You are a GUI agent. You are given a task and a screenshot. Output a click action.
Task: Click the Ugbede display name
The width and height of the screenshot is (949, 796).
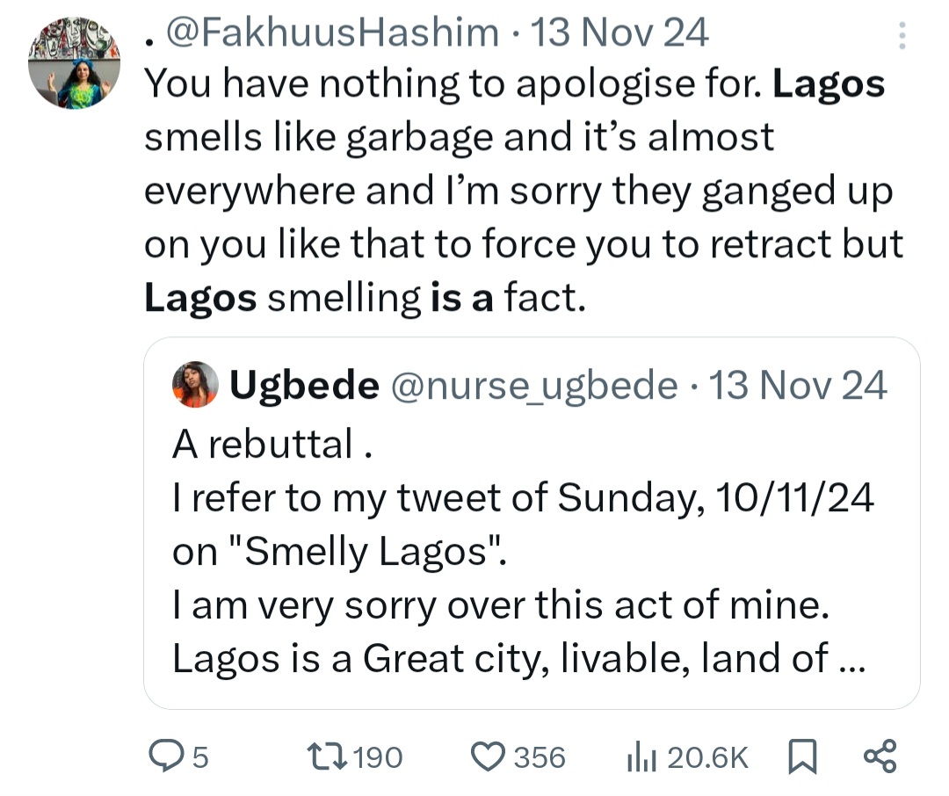304,385
